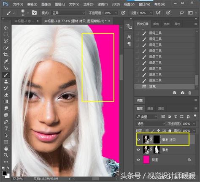Screen dimensions: 200x182
Task: Open the extra tools three-dots button
Action: [x=6, y=162]
